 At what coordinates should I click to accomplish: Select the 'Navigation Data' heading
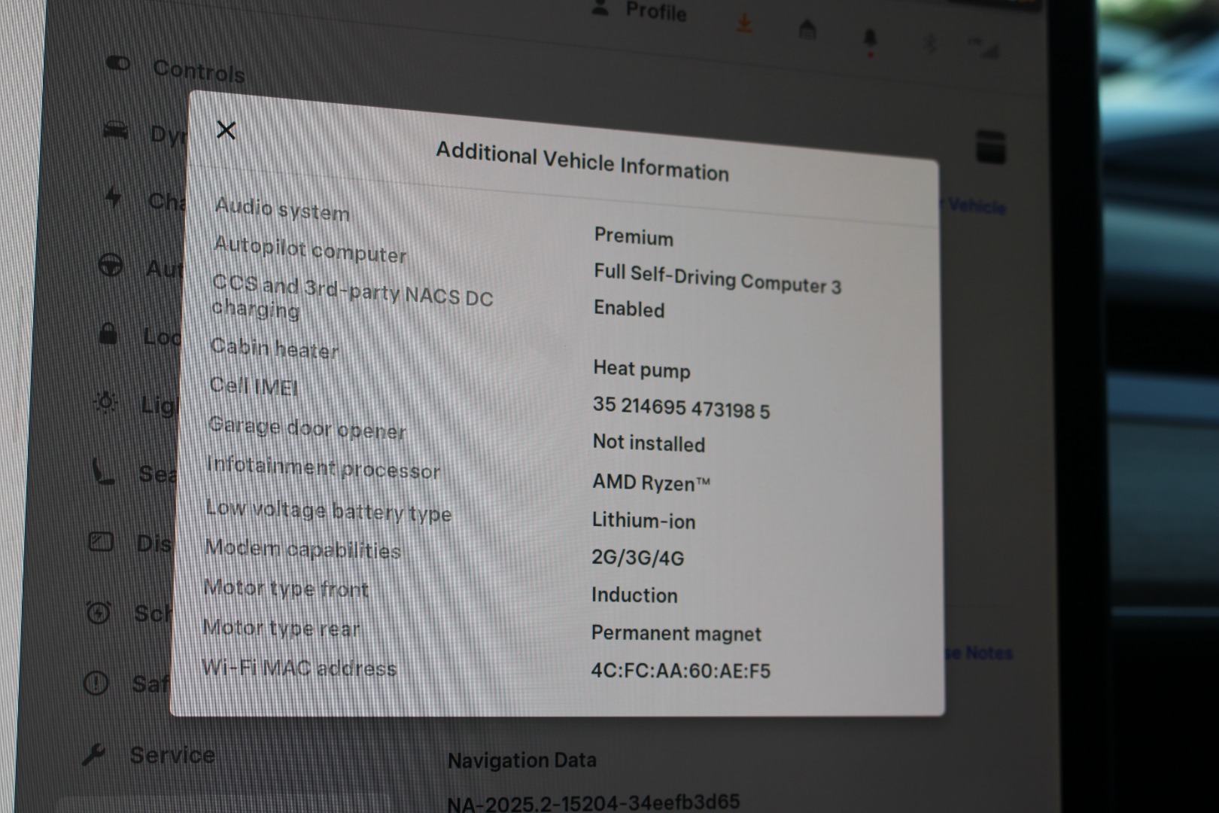point(522,760)
